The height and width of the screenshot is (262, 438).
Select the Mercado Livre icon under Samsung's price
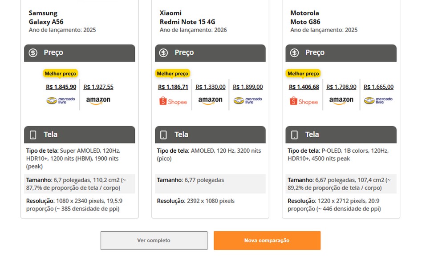click(61, 99)
